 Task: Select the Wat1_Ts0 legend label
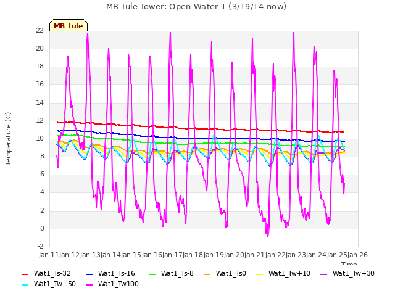[x=231, y=274]
